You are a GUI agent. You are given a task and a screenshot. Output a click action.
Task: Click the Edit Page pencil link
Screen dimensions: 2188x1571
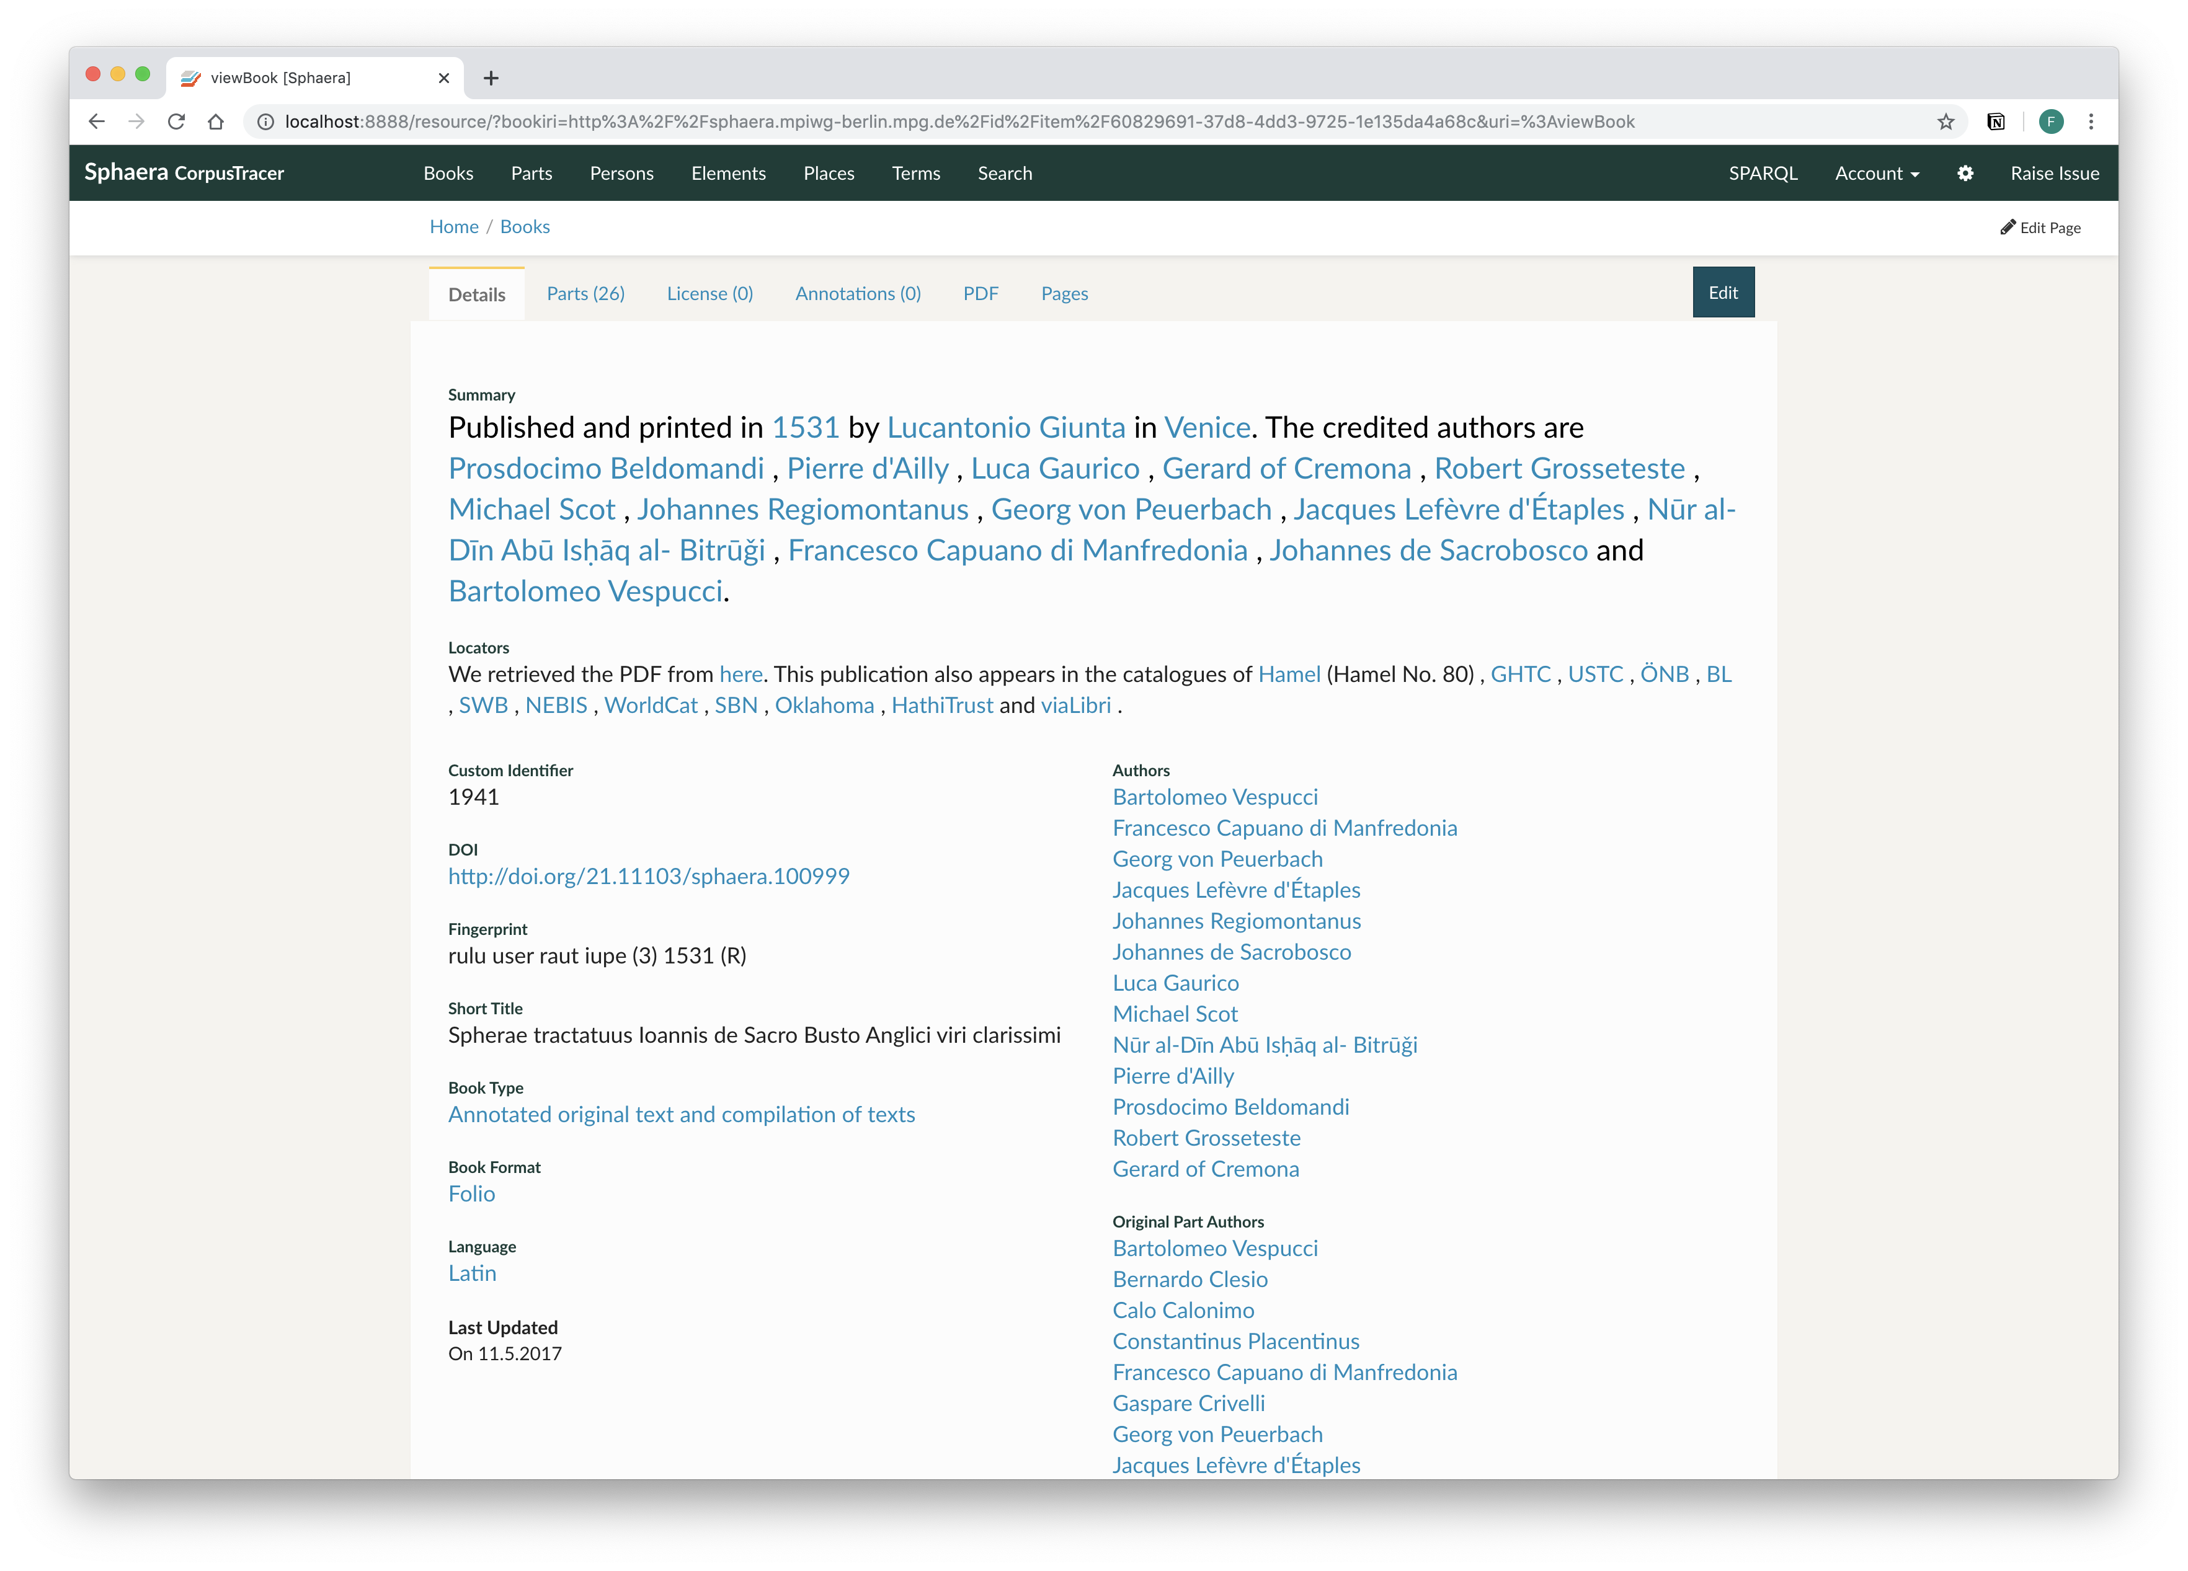(x=2039, y=228)
